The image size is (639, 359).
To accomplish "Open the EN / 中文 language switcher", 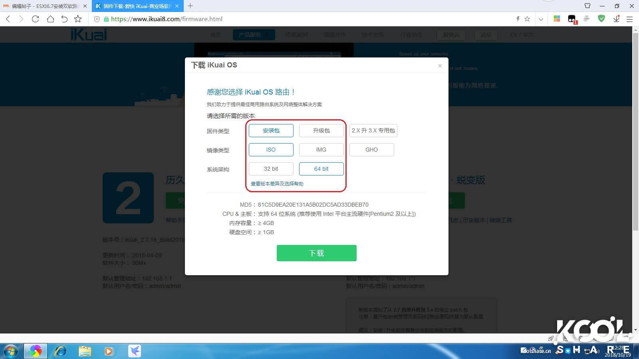I will (x=522, y=34).
